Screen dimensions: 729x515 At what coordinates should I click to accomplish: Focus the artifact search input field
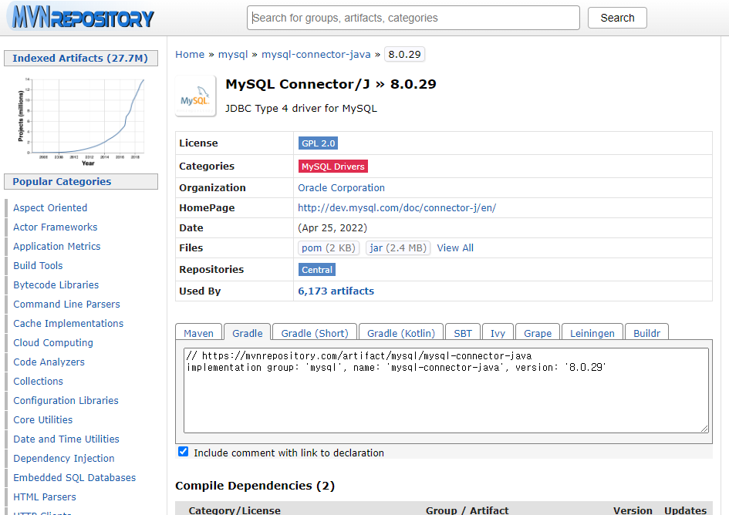(x=413, y=18)
